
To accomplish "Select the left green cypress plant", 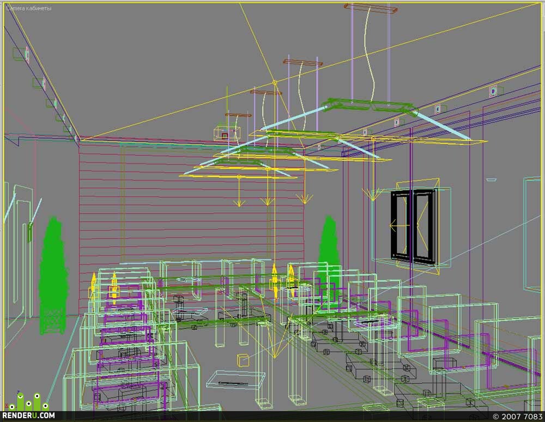I will tap(53, 275).
